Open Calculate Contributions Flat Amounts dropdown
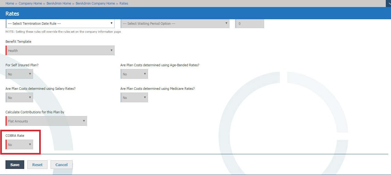 (46, 121)
